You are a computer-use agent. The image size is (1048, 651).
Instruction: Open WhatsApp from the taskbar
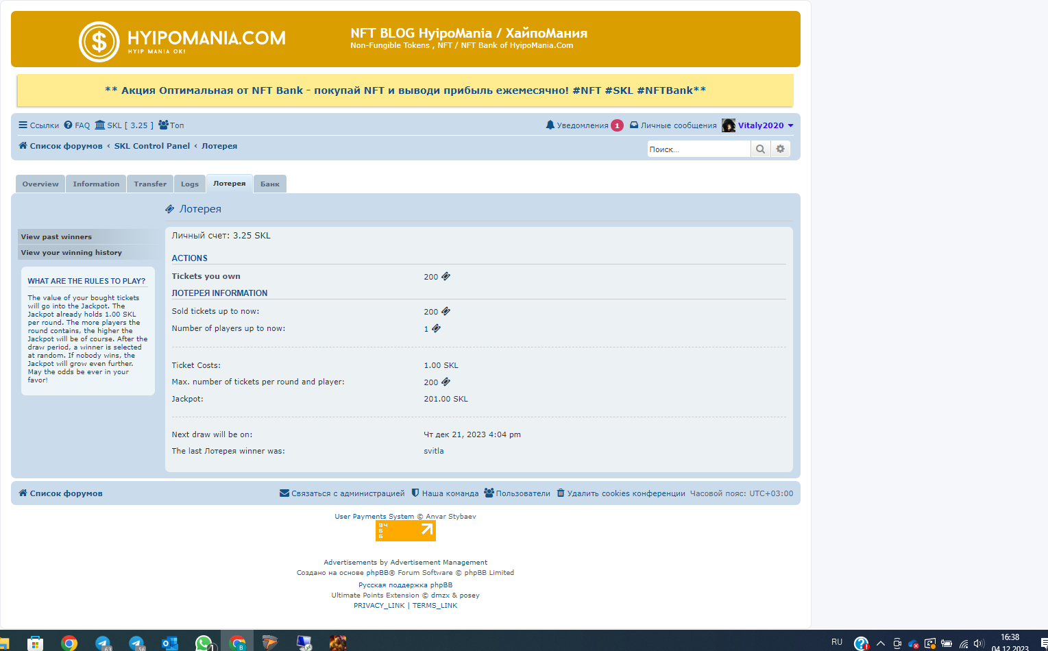pyautogui.click(x=204, y=643)
